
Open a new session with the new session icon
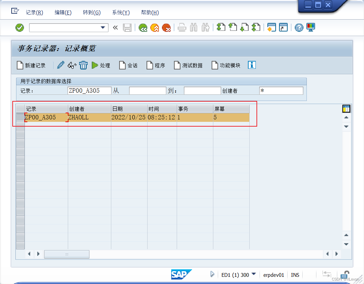(272, 28)
